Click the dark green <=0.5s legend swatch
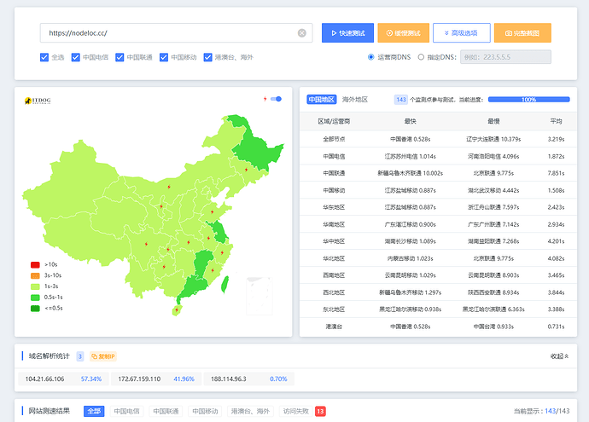The width and height of the screenshot is (589, 422). click(35, 309)
